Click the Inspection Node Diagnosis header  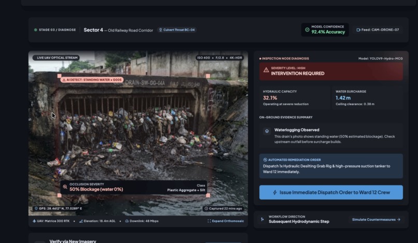tap(285, 59)
